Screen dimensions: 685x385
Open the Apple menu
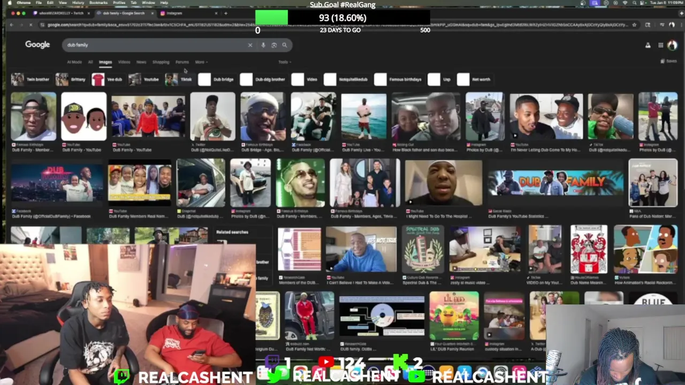pos(11,3)
